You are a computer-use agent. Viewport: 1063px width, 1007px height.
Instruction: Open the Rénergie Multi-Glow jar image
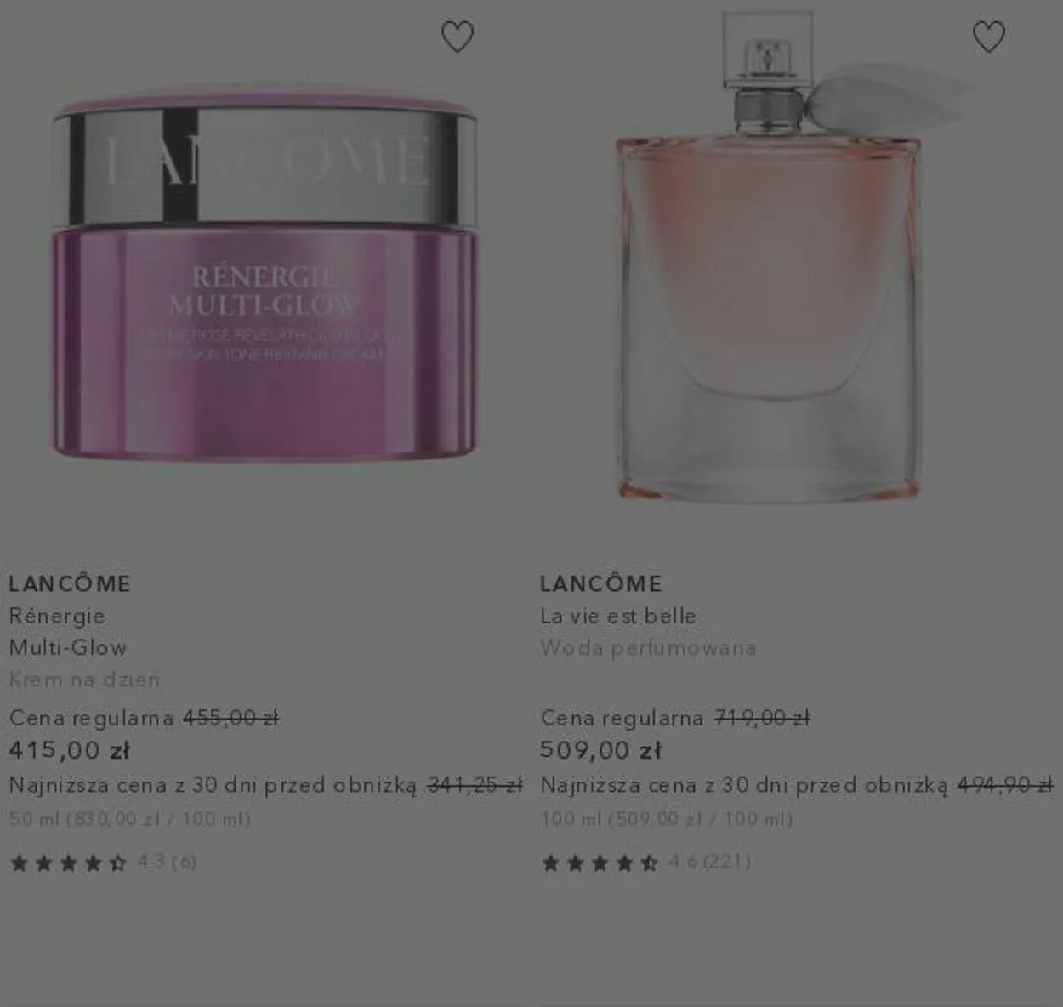pos(264,272)
